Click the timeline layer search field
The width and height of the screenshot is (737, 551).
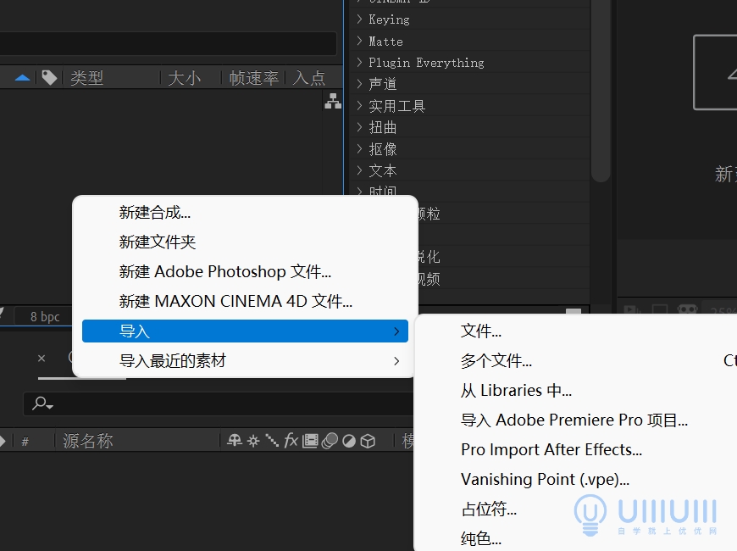click(219, 404)
